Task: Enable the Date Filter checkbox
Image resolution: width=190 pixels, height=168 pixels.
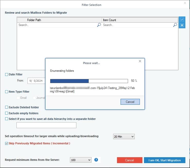Action: point(6,74)
